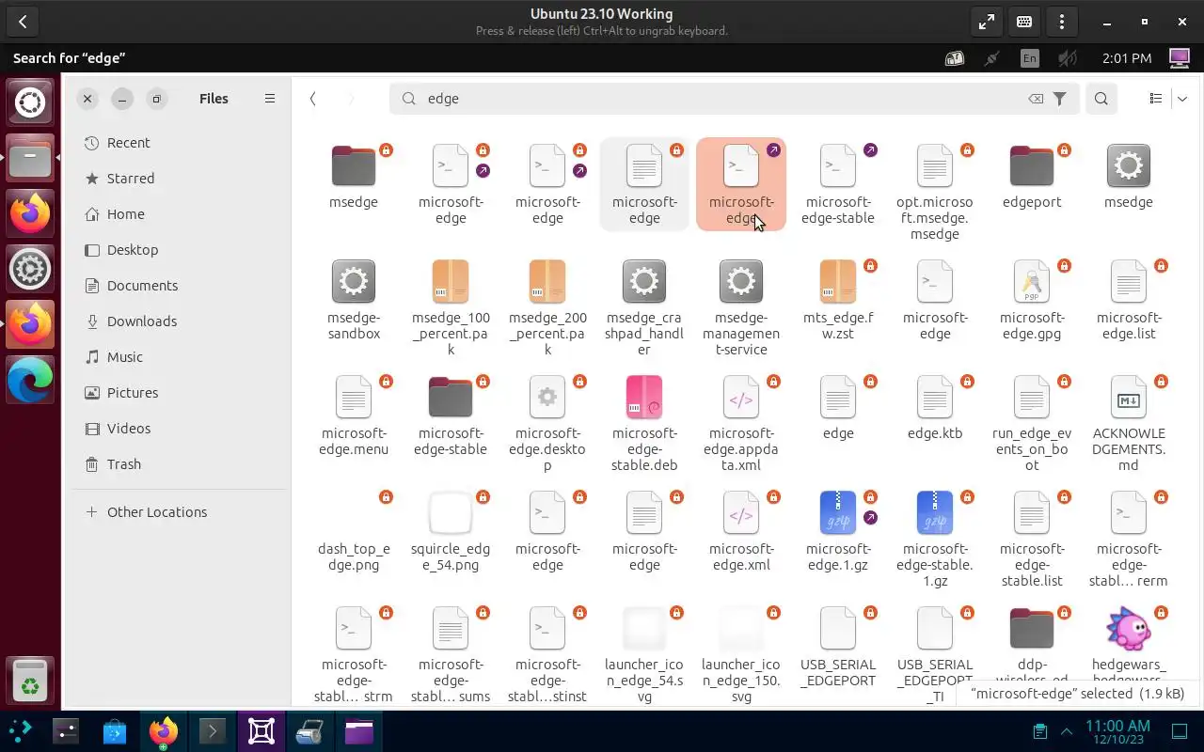This screenshot has height=752, width=1204.
Task: Select mts_edge.fw.zst archive
Action: 838,282
